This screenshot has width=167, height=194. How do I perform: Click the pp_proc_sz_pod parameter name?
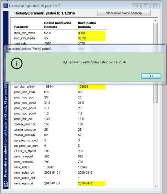click(x=26, y=140)
